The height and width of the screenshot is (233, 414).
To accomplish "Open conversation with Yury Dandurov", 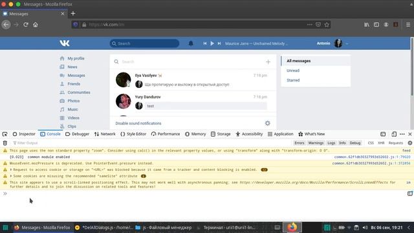I will 193,101.
